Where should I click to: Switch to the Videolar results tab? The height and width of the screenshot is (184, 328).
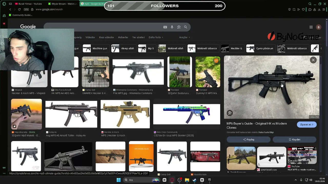pyautogui.click(x=90, y=37)
